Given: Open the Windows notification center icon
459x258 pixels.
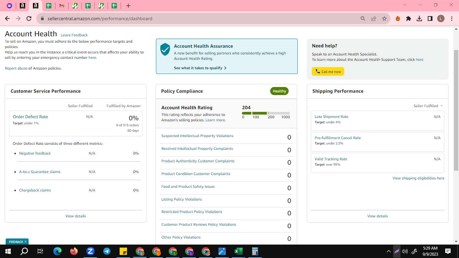Looking at the screenshot, I should [448, 251].
